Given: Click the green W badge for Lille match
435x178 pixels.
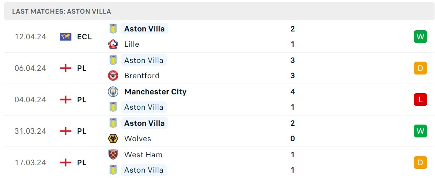Looking at the screenshot, I should pos(420,36).
